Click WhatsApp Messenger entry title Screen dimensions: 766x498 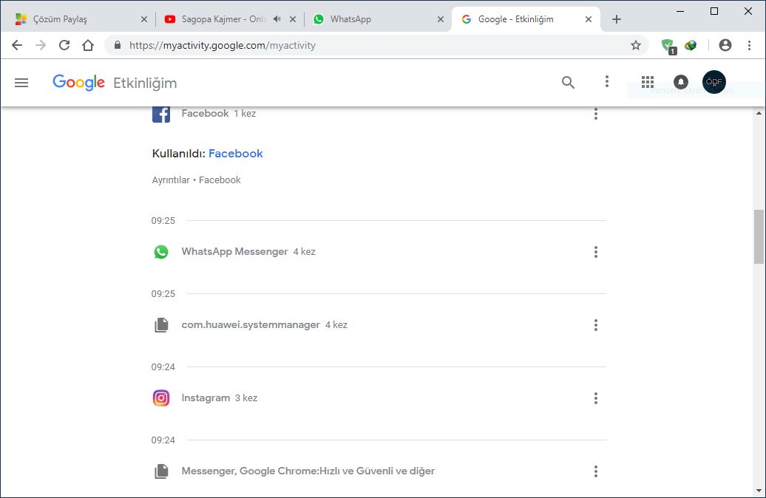point(234,251)
